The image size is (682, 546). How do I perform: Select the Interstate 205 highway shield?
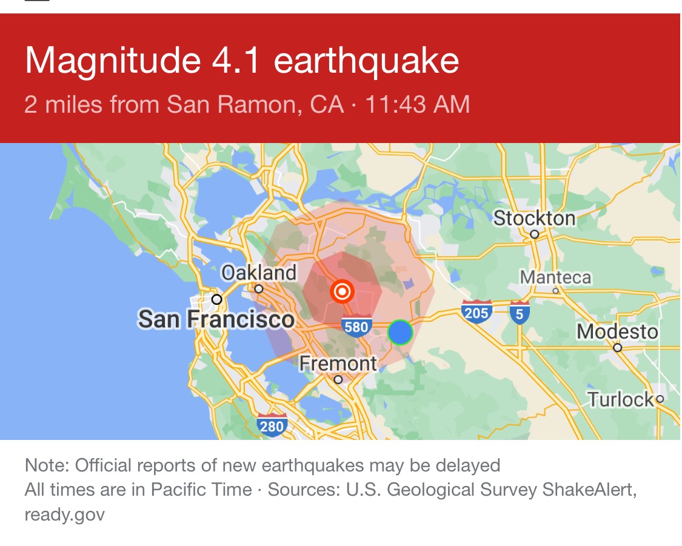(x=476, y=311)
